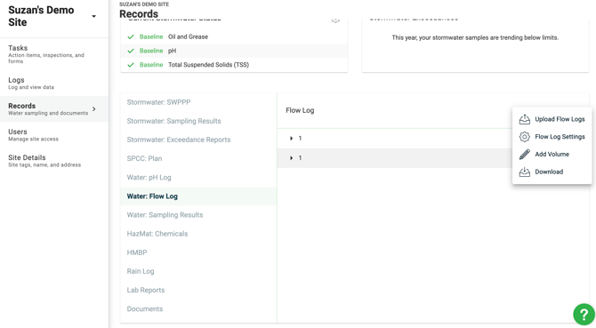This screenshot has width=596, height=328.
Task: Click the Baseline link for pH
Action: (151, 51)
